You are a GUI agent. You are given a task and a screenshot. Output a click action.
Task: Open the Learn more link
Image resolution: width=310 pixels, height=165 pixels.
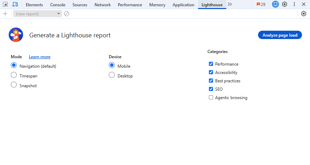pos(39,57)
